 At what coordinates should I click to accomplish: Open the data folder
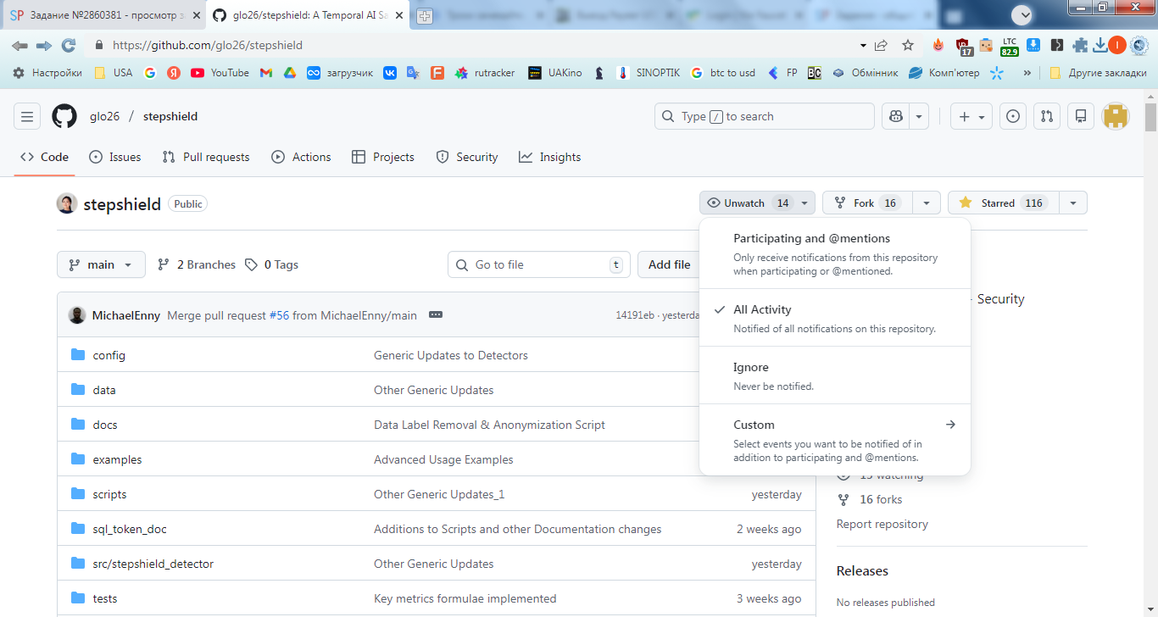coord(104,390)
